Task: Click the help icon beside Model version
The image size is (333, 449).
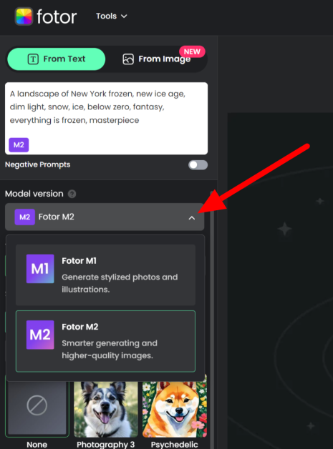Action: (72, 194)
